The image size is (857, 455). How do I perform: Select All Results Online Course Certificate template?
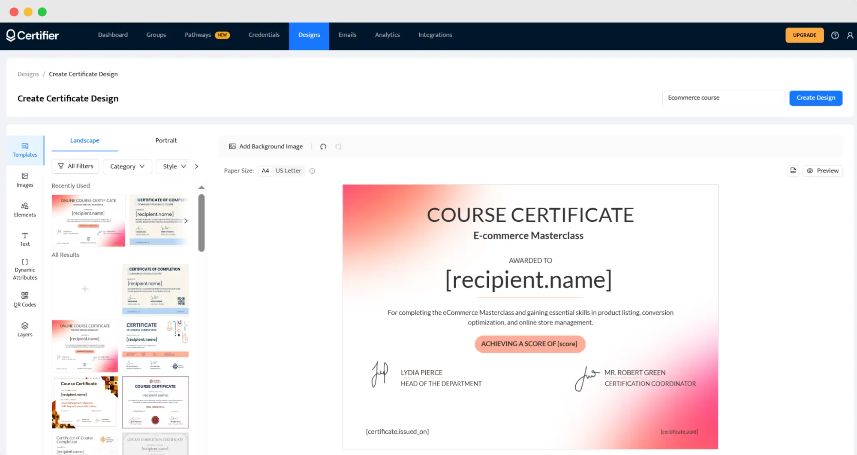tap(85, 346)
